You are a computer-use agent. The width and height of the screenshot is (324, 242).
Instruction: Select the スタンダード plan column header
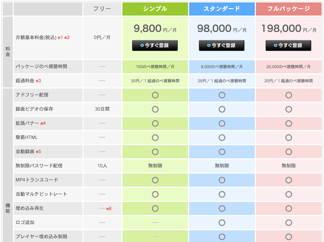point(221,9)
